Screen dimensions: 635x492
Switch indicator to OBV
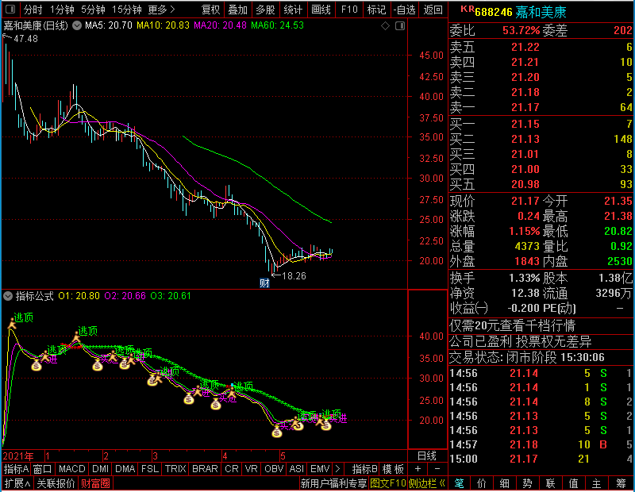pos(274,469)
